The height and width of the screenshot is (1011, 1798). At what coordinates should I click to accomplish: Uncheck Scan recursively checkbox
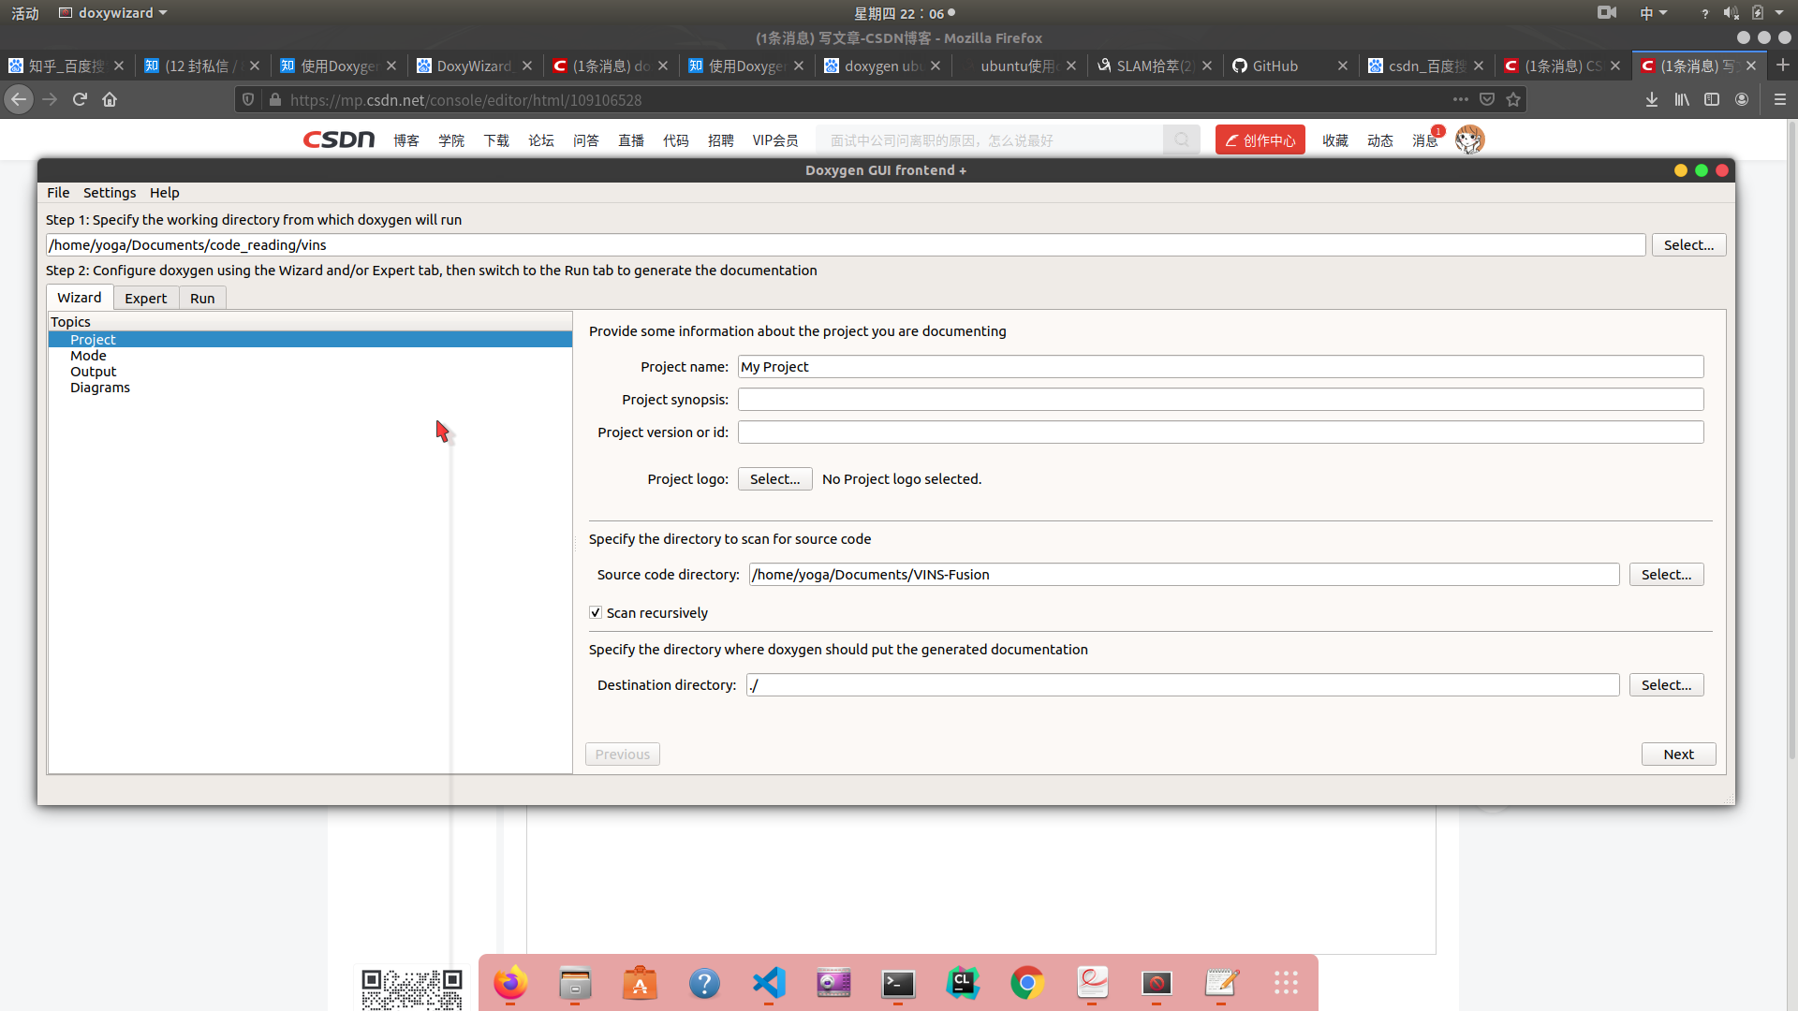[x=596, y=612]
